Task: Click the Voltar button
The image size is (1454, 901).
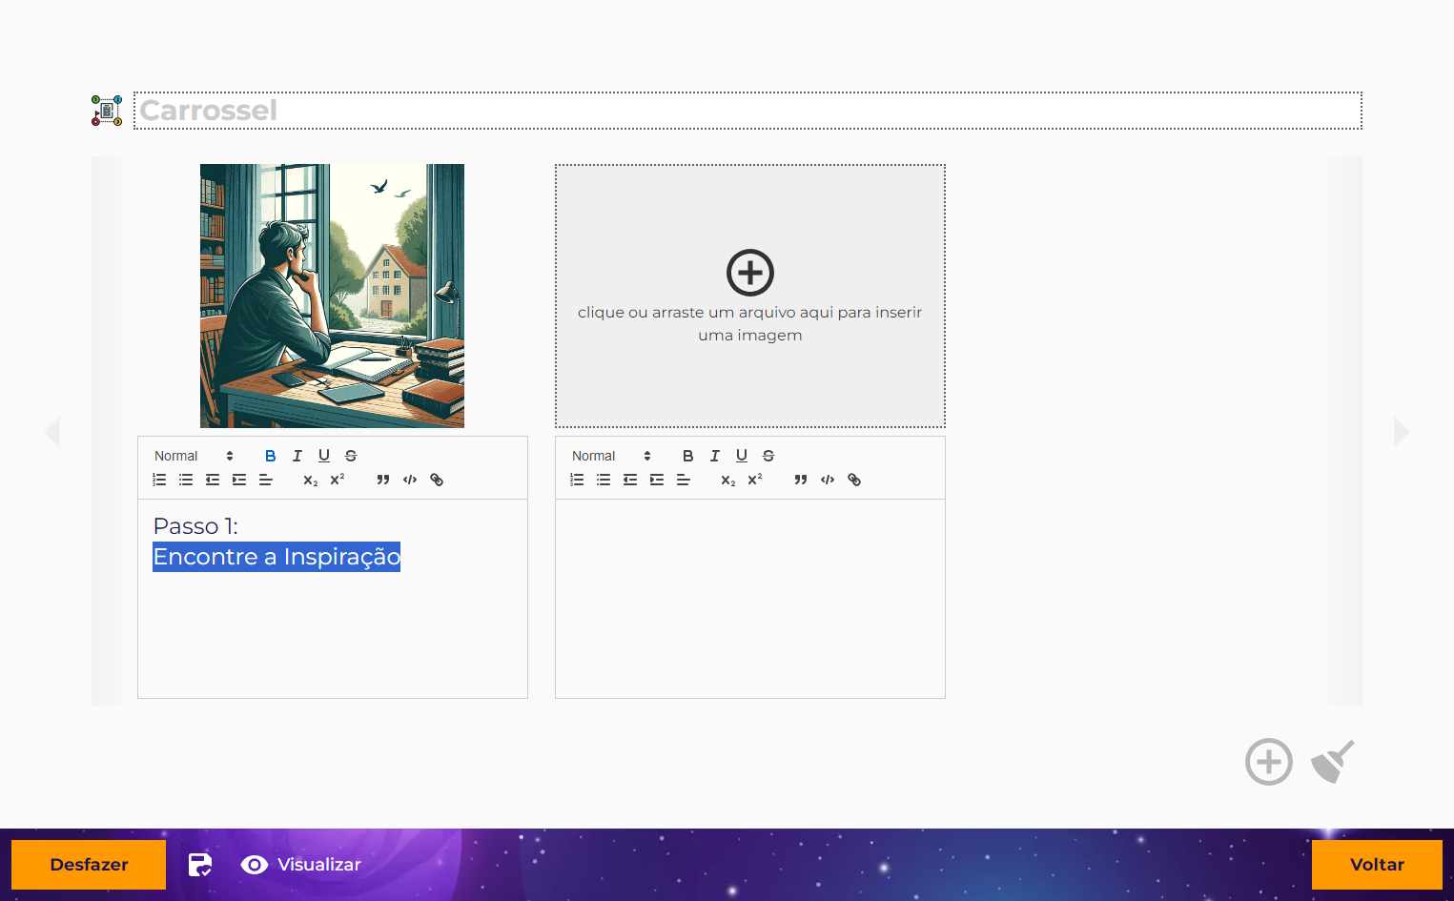Action: 1377,865
